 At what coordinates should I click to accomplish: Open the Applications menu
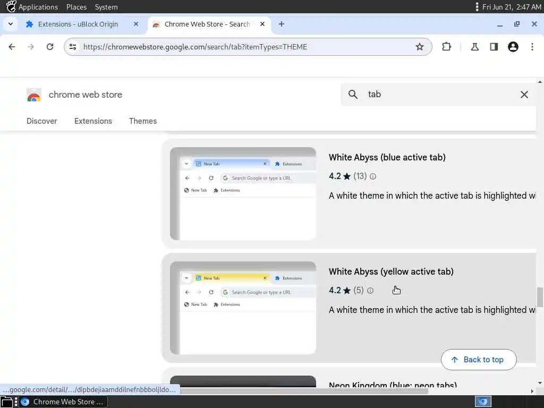tap(38, 7)
